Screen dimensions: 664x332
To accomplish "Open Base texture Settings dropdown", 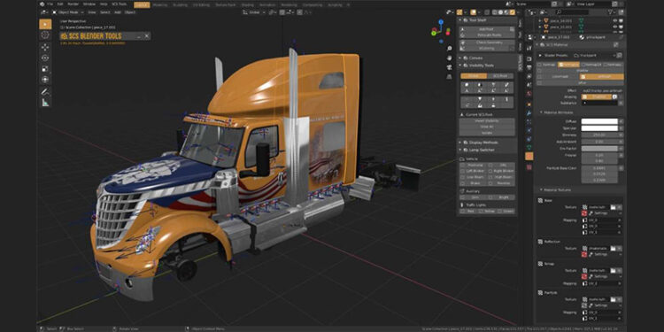I will (606, 213).
